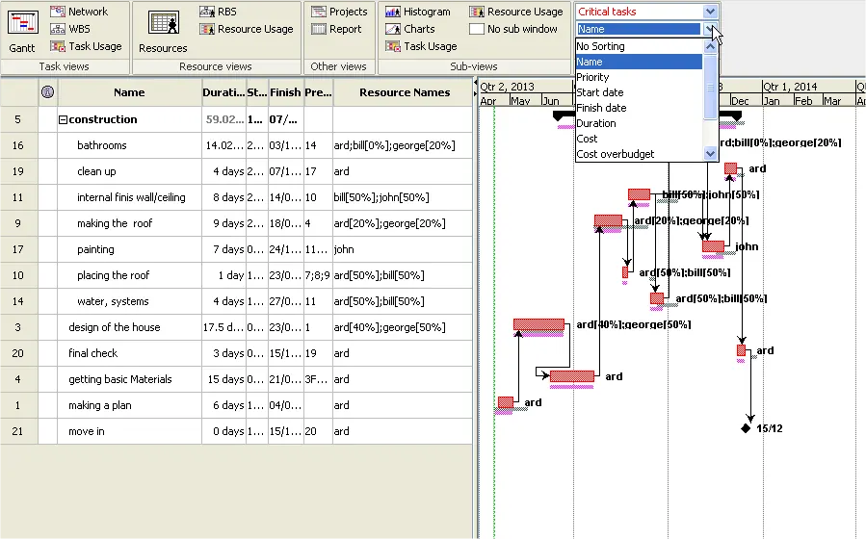Image resolution: width=866 pixels, height=539 pixels.
Task: Click the 15/12 move in milestone diamond
Action: 746,428
